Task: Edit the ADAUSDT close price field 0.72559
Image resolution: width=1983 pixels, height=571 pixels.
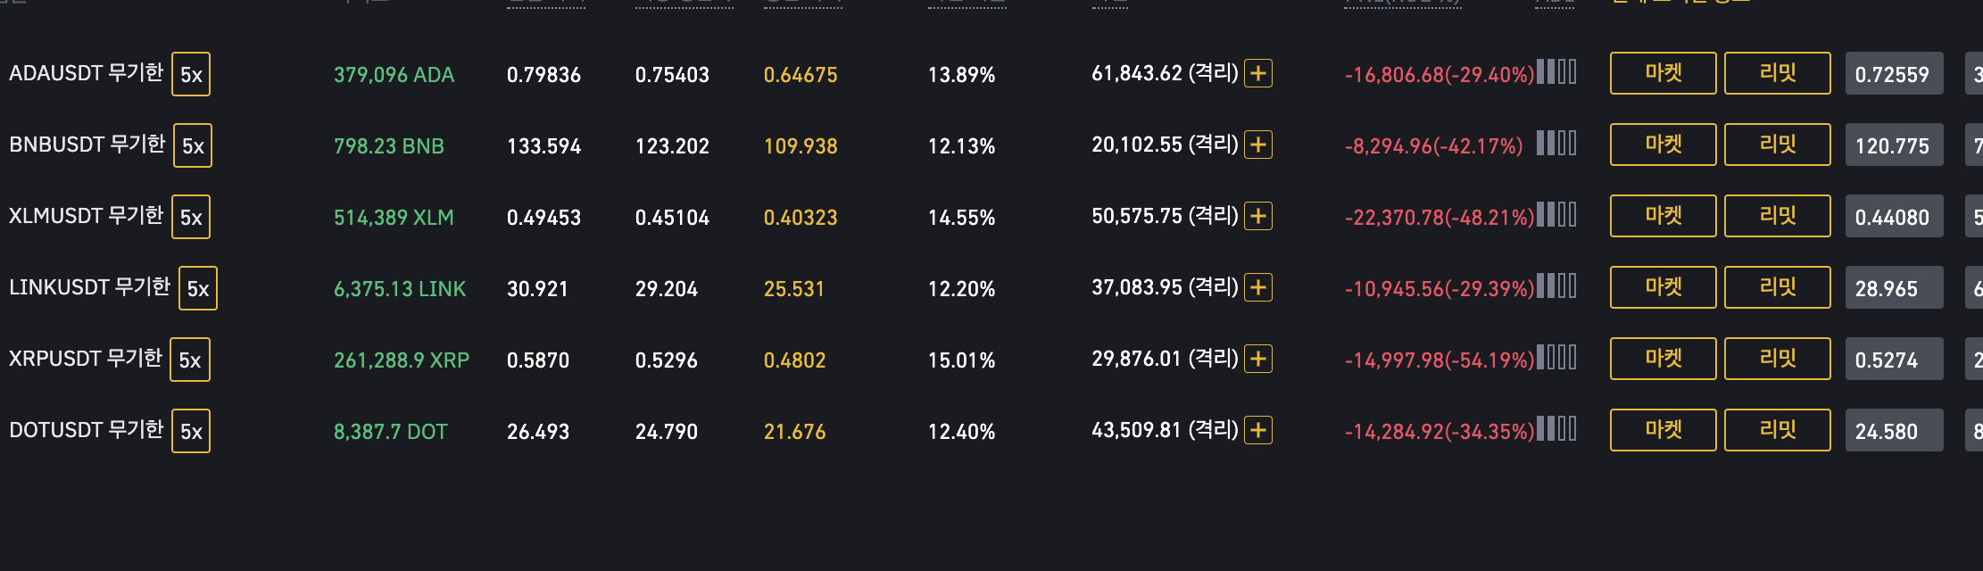Action: tap(1894, 74)
